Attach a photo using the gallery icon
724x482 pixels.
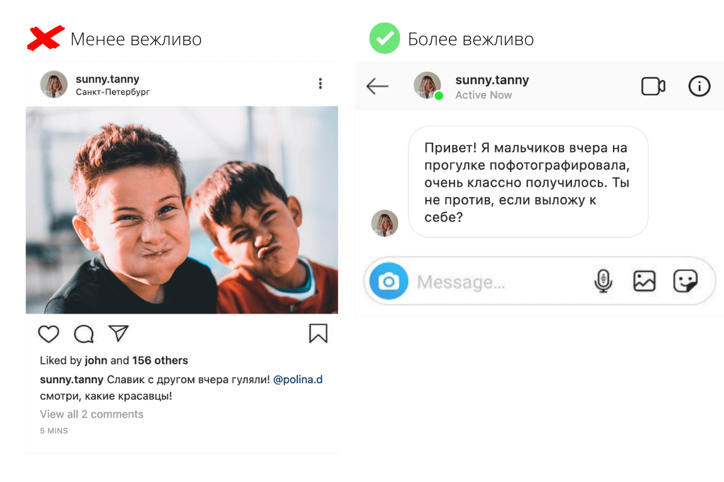tap(644, 281)
